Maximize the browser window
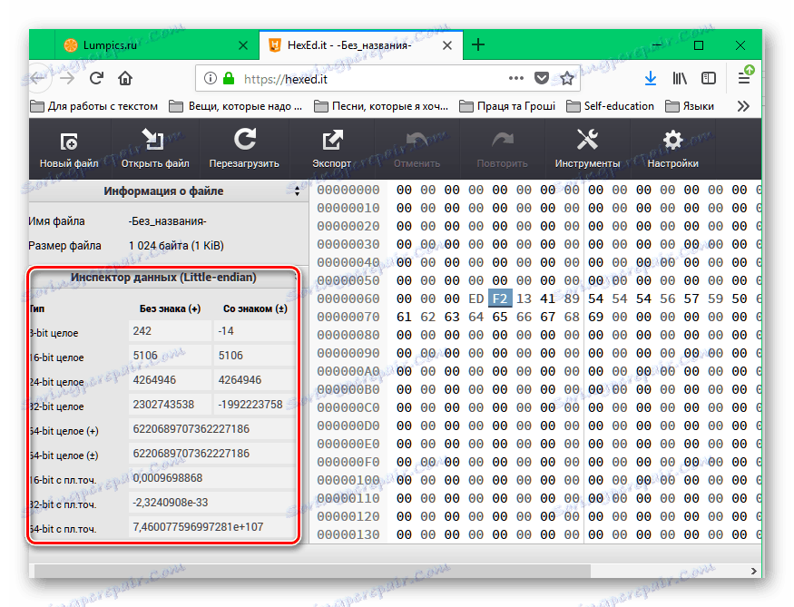 click(699, 45)
